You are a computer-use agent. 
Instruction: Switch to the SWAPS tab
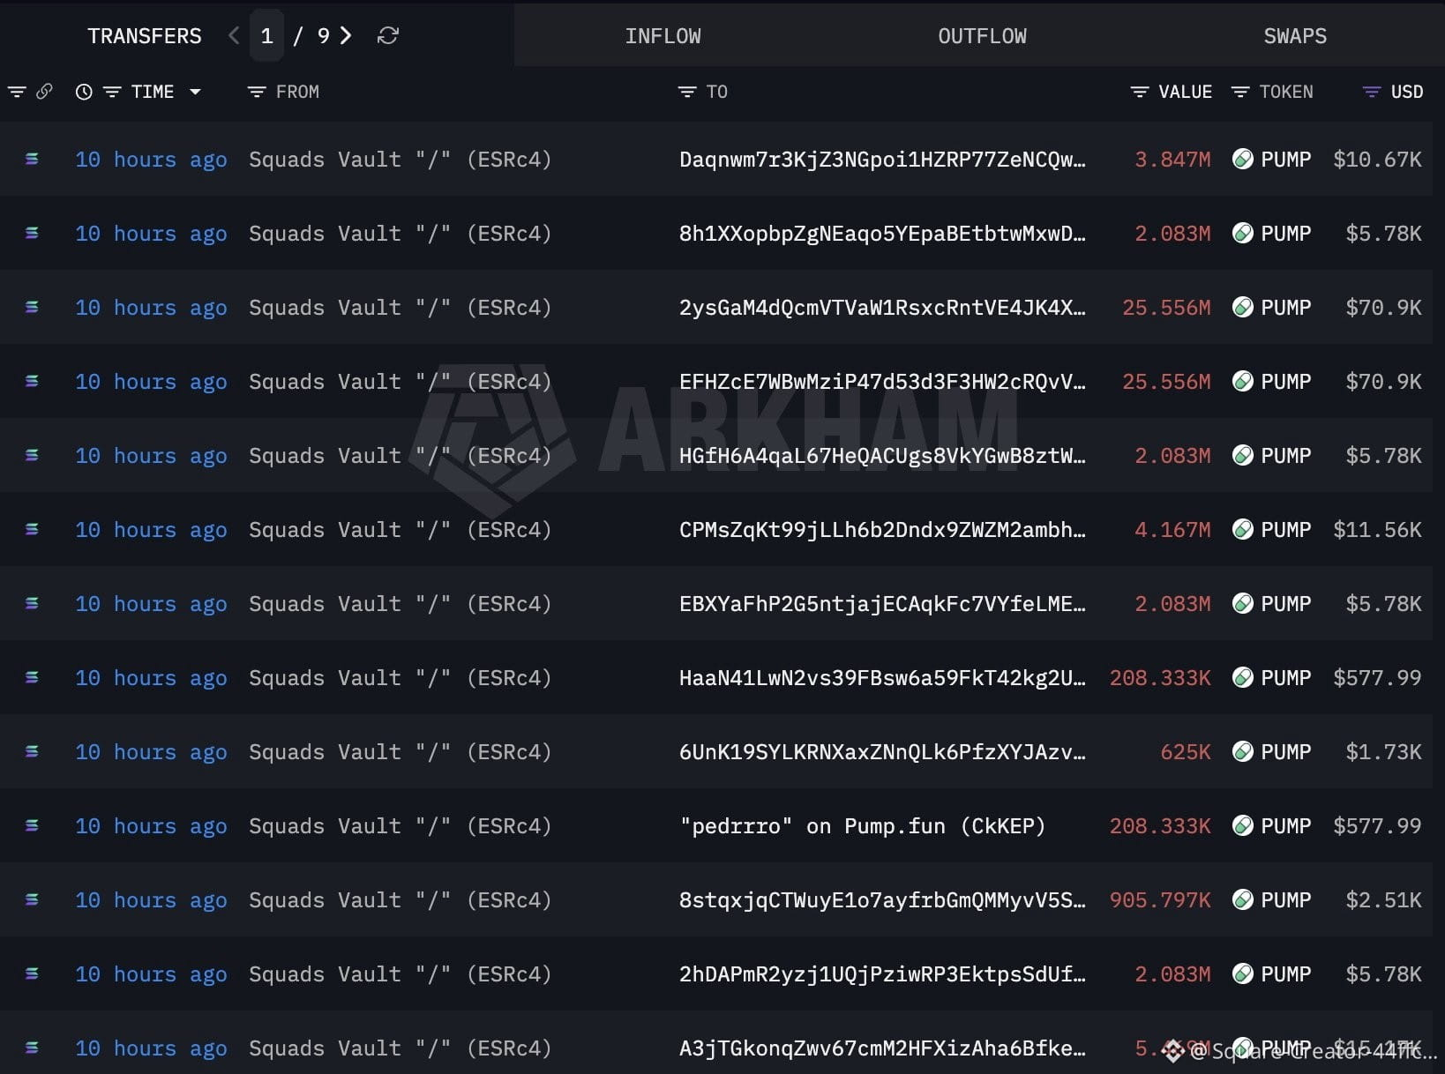(x=1295, y=36)
